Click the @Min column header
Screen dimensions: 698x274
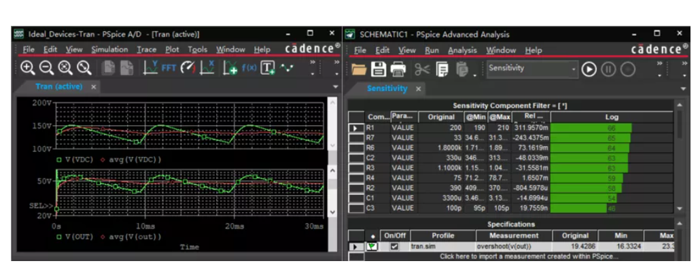[x=476, y=117]
